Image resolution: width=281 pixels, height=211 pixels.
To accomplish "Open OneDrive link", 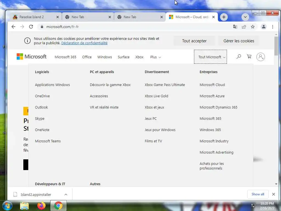I will click(42, 96).
